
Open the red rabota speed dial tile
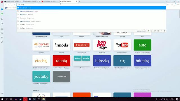pyautogui.click(x=61, y=61)
